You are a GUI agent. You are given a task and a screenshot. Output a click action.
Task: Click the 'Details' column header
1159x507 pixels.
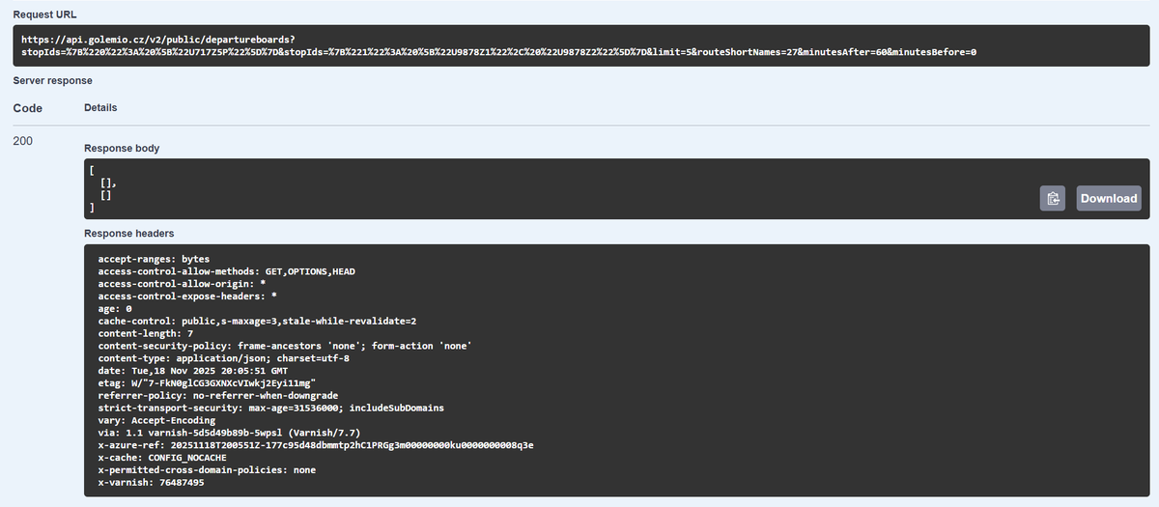click(x=101, y=108)
